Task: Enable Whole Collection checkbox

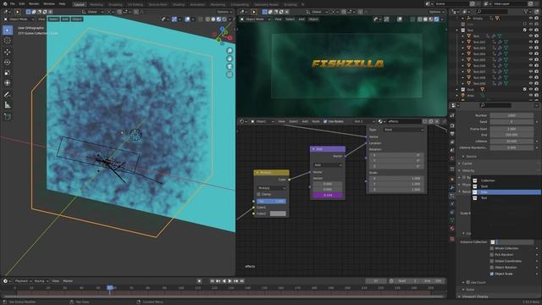Action: point(492,248)
